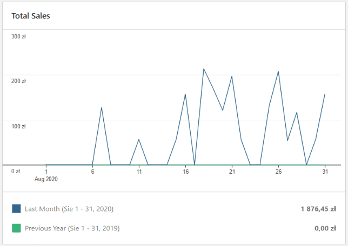Click the final data point at day 31

(325, 94)
